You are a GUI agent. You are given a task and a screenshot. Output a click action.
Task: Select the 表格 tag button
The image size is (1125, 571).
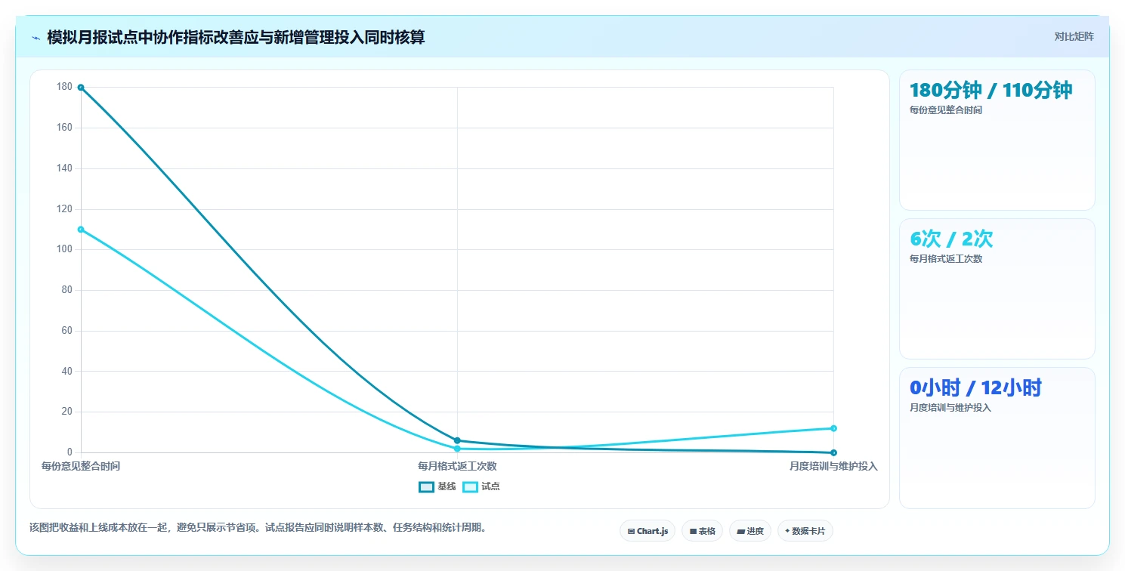pyautogui.click(x=703, y=531)
